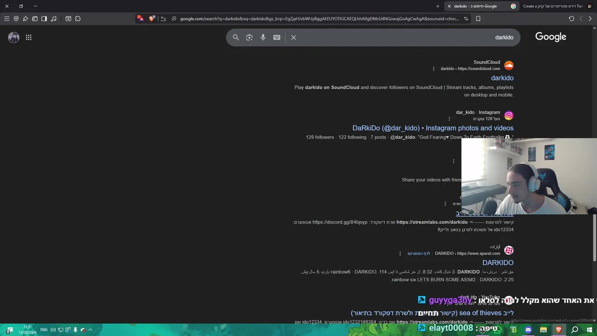
Task: Open a new tab with plus button
Action: (437, 6)
